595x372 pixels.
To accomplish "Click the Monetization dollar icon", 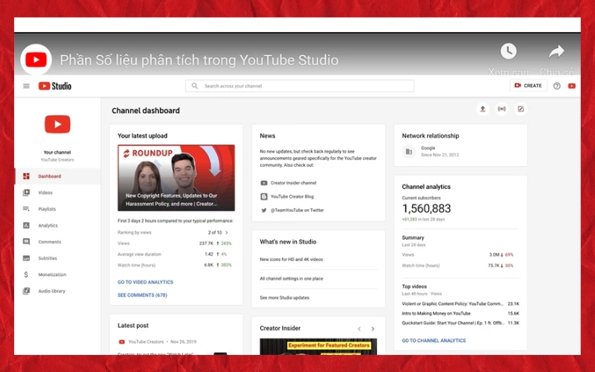I will pos(26,275).
